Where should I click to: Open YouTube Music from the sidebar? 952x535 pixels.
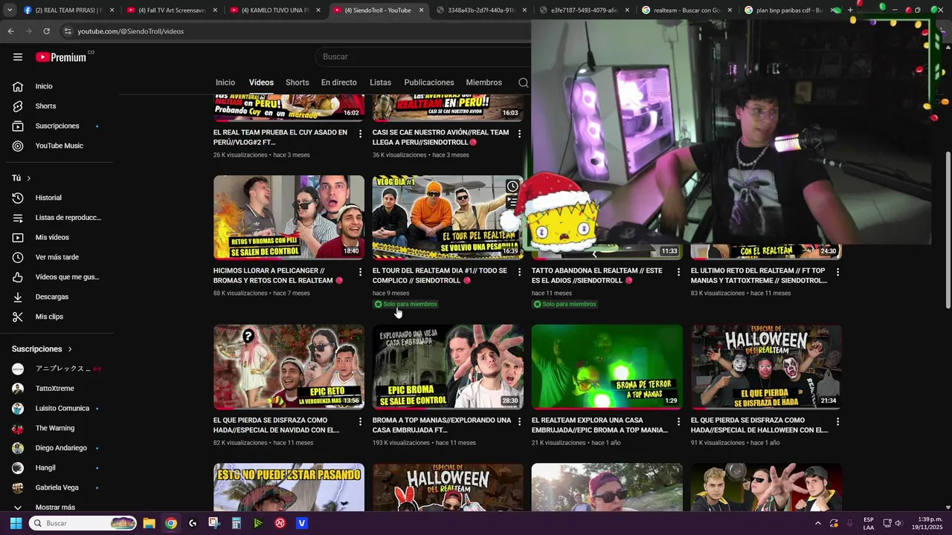point(59,146)
